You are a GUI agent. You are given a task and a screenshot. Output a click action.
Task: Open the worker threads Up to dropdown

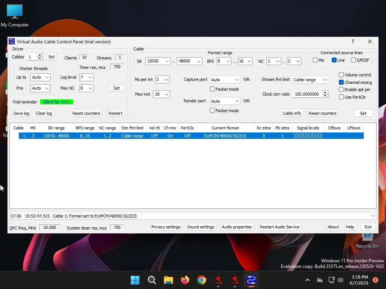pyautogui.click(x=40, y=77)
